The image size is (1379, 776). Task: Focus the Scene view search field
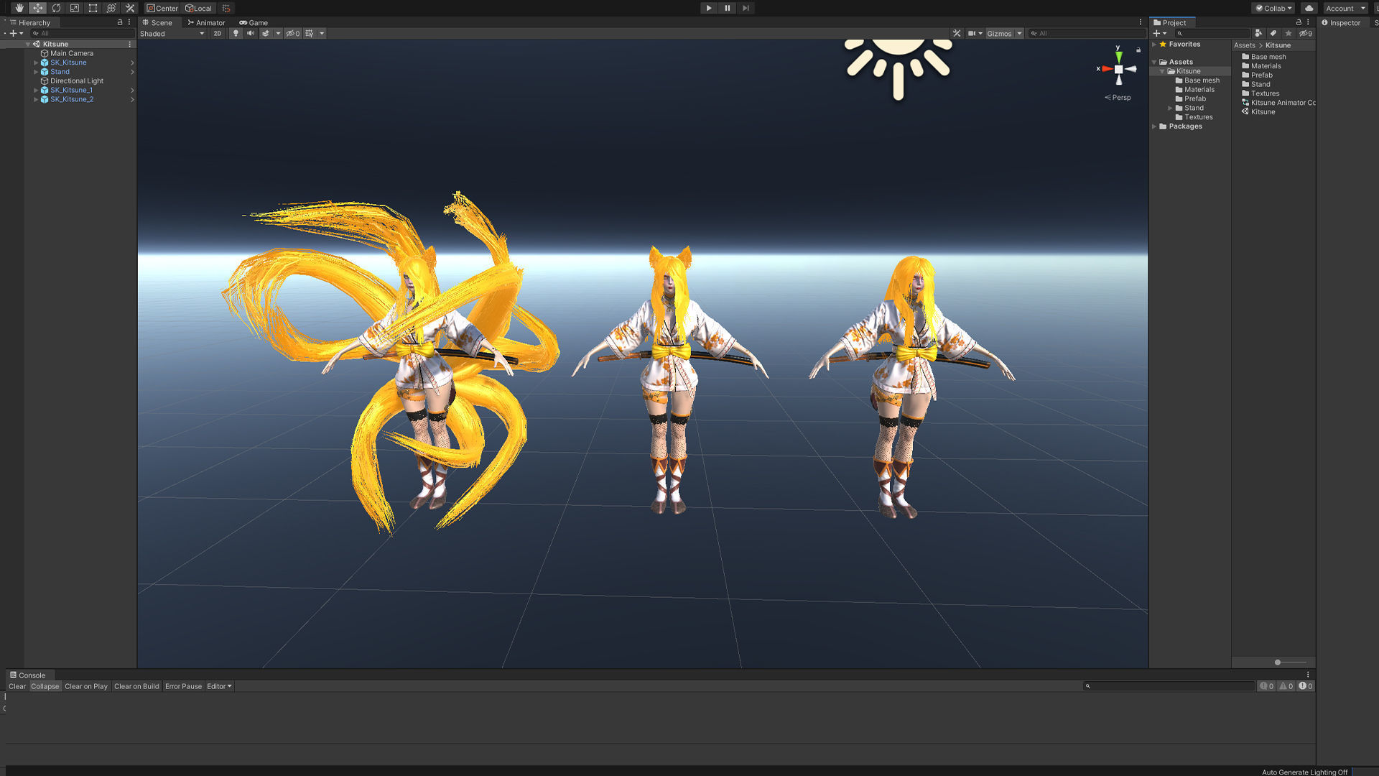point(1087,33)
